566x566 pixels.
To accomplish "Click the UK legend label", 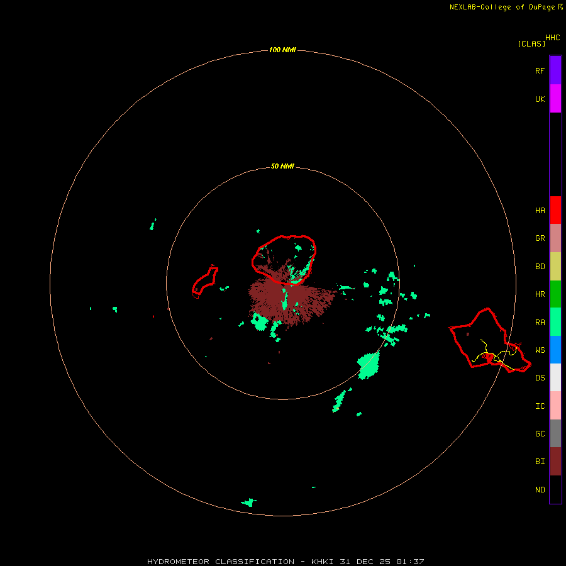I will coord(540,99).
